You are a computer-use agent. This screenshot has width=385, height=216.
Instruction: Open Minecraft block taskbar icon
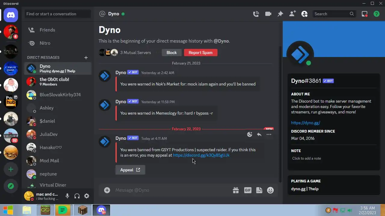(x=82, y=210)
